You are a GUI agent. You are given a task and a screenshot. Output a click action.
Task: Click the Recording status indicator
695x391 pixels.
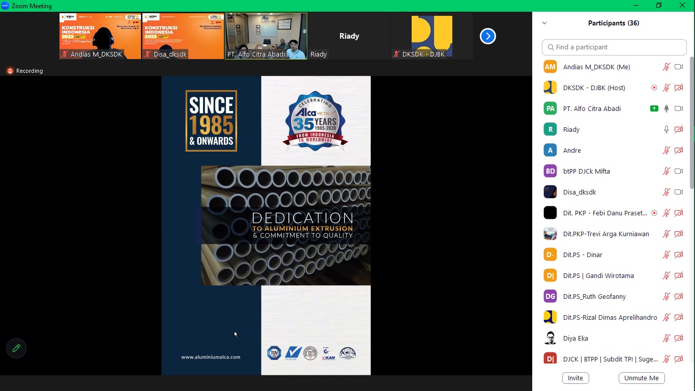click(x=25, y=71)
